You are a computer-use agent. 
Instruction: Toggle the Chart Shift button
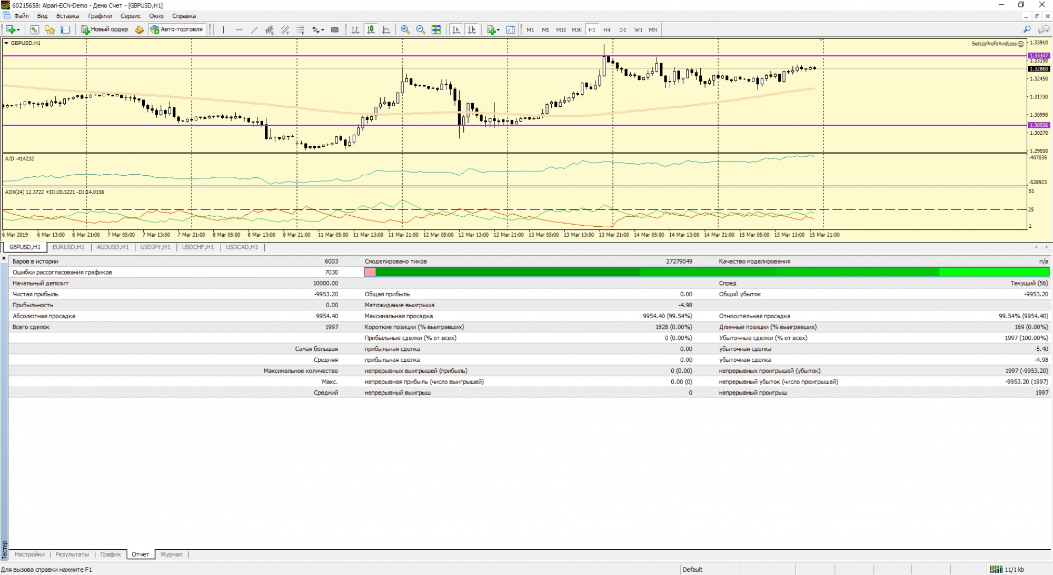(472, 30)
